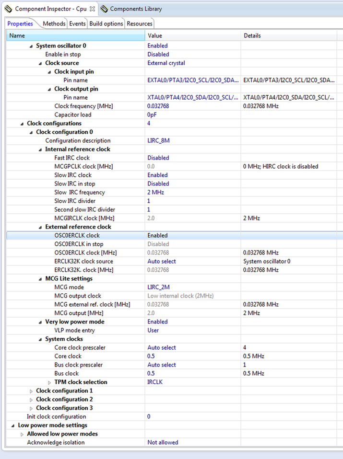Click the Details column header
Image resolution: width=343 pixels, height=459 pixels.
pos(289,36)
